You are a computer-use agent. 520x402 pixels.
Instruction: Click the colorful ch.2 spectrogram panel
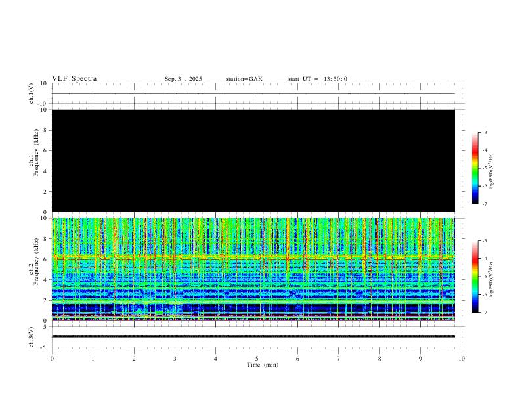[x=253, y=269]
